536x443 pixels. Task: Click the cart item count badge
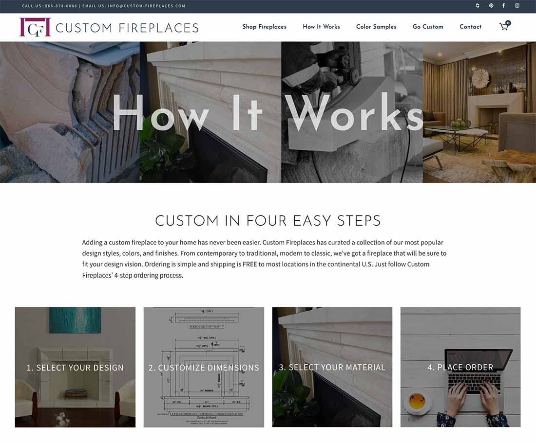click(x=508, y=23)
